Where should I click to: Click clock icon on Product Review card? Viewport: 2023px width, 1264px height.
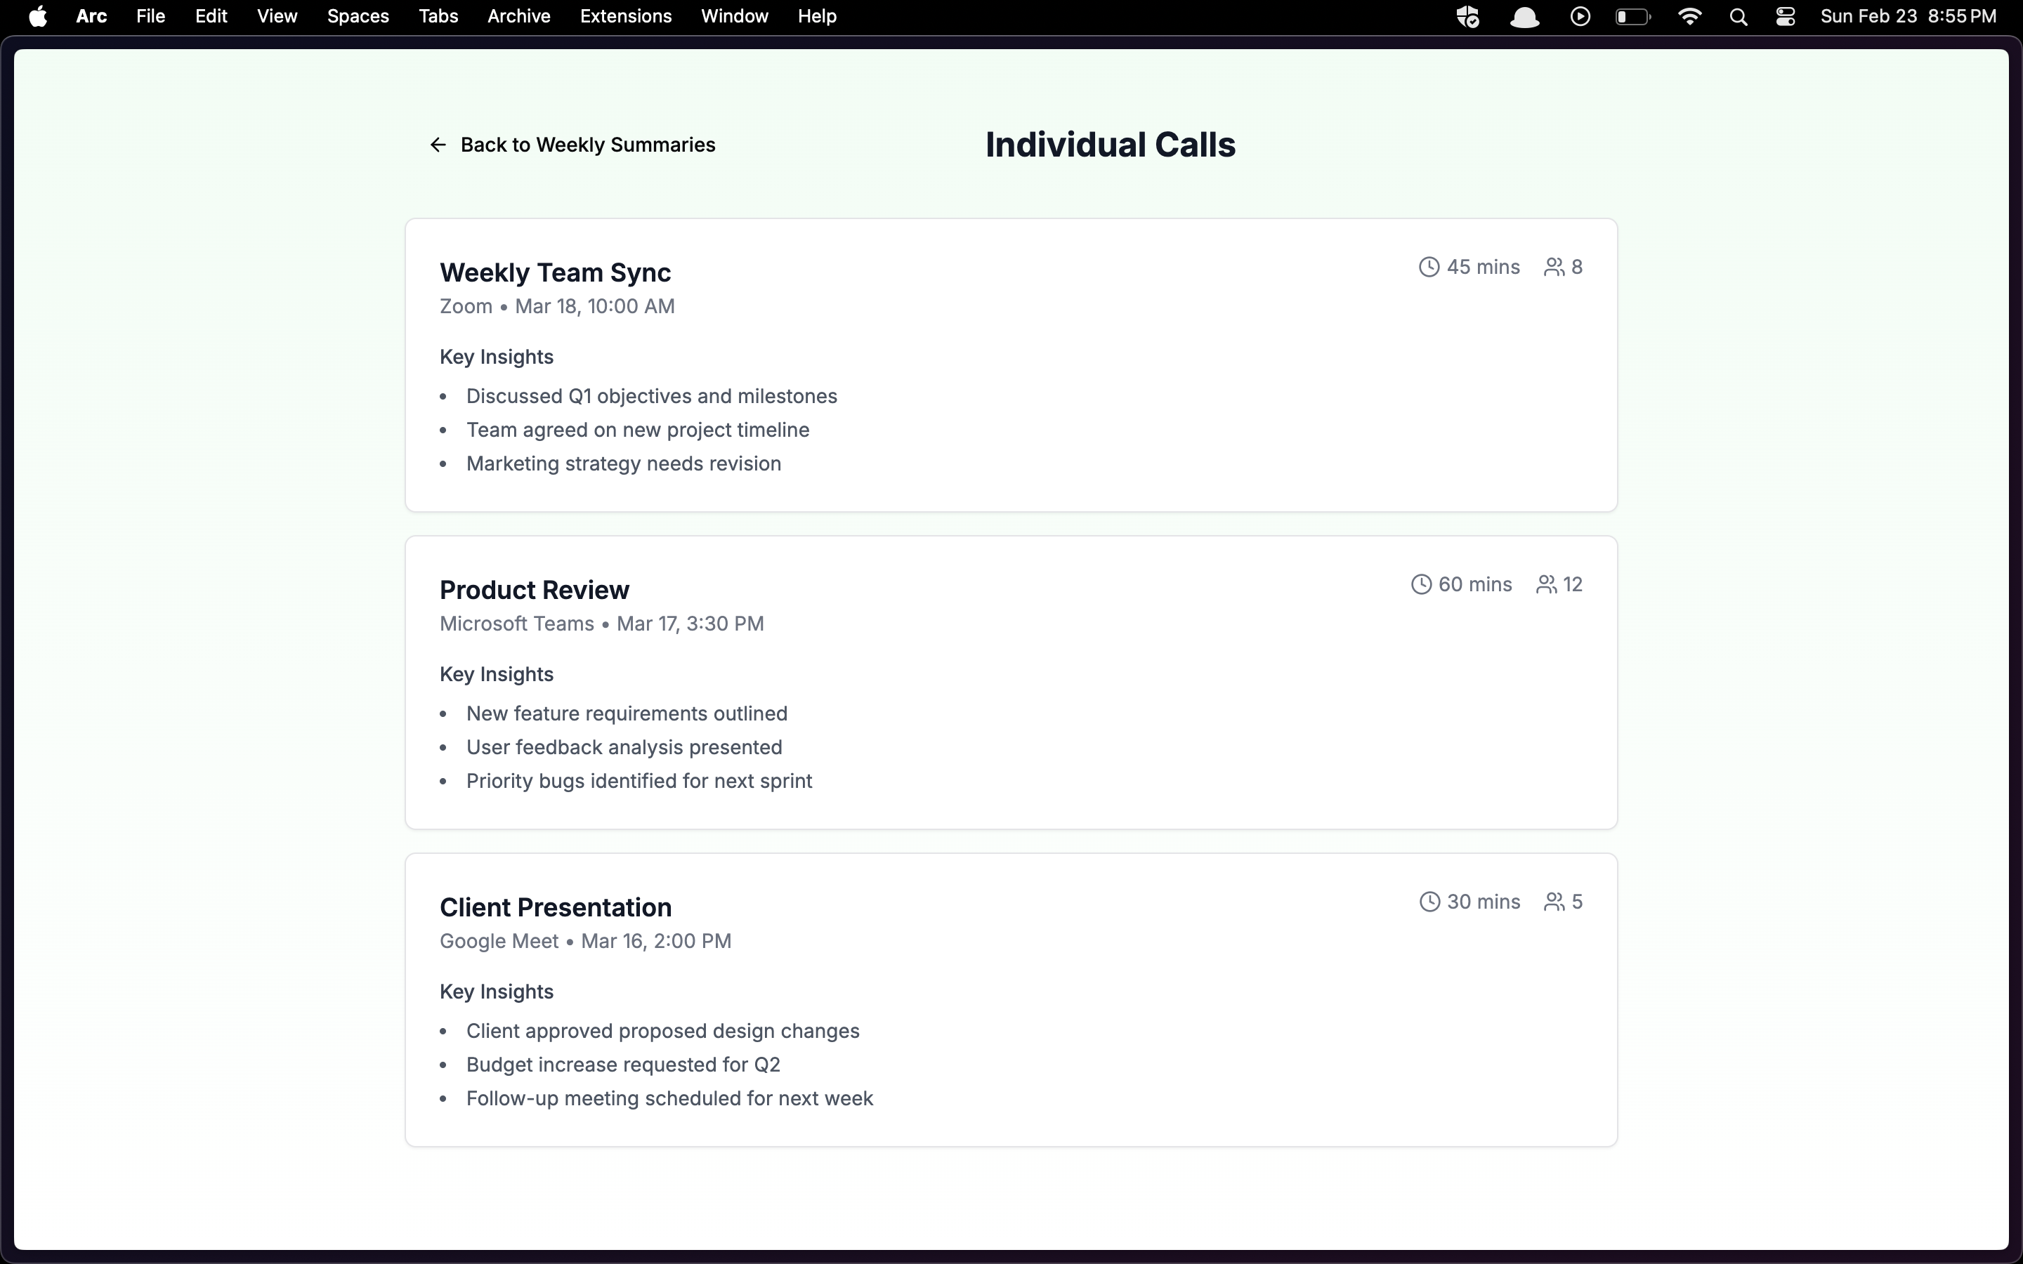1420,584
